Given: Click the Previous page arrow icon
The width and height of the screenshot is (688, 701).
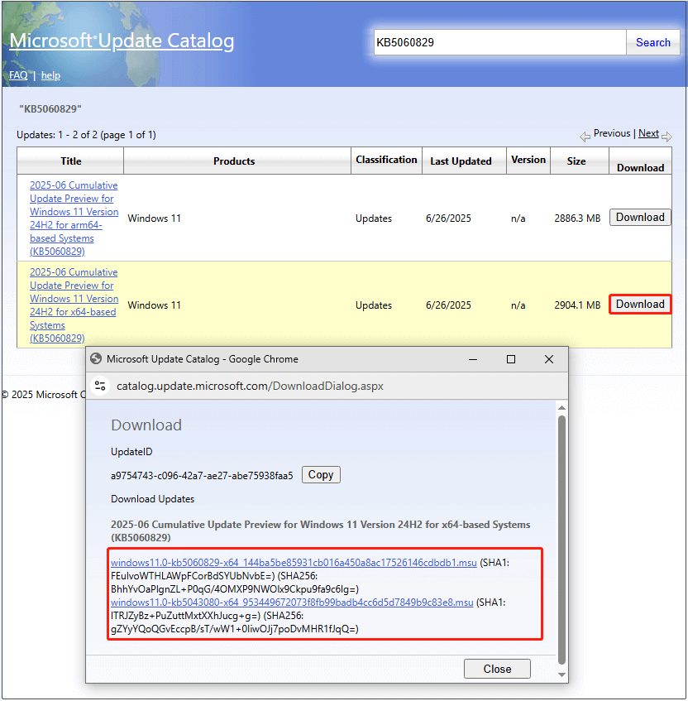Looking at the screenshot, I should click(584, 134).
